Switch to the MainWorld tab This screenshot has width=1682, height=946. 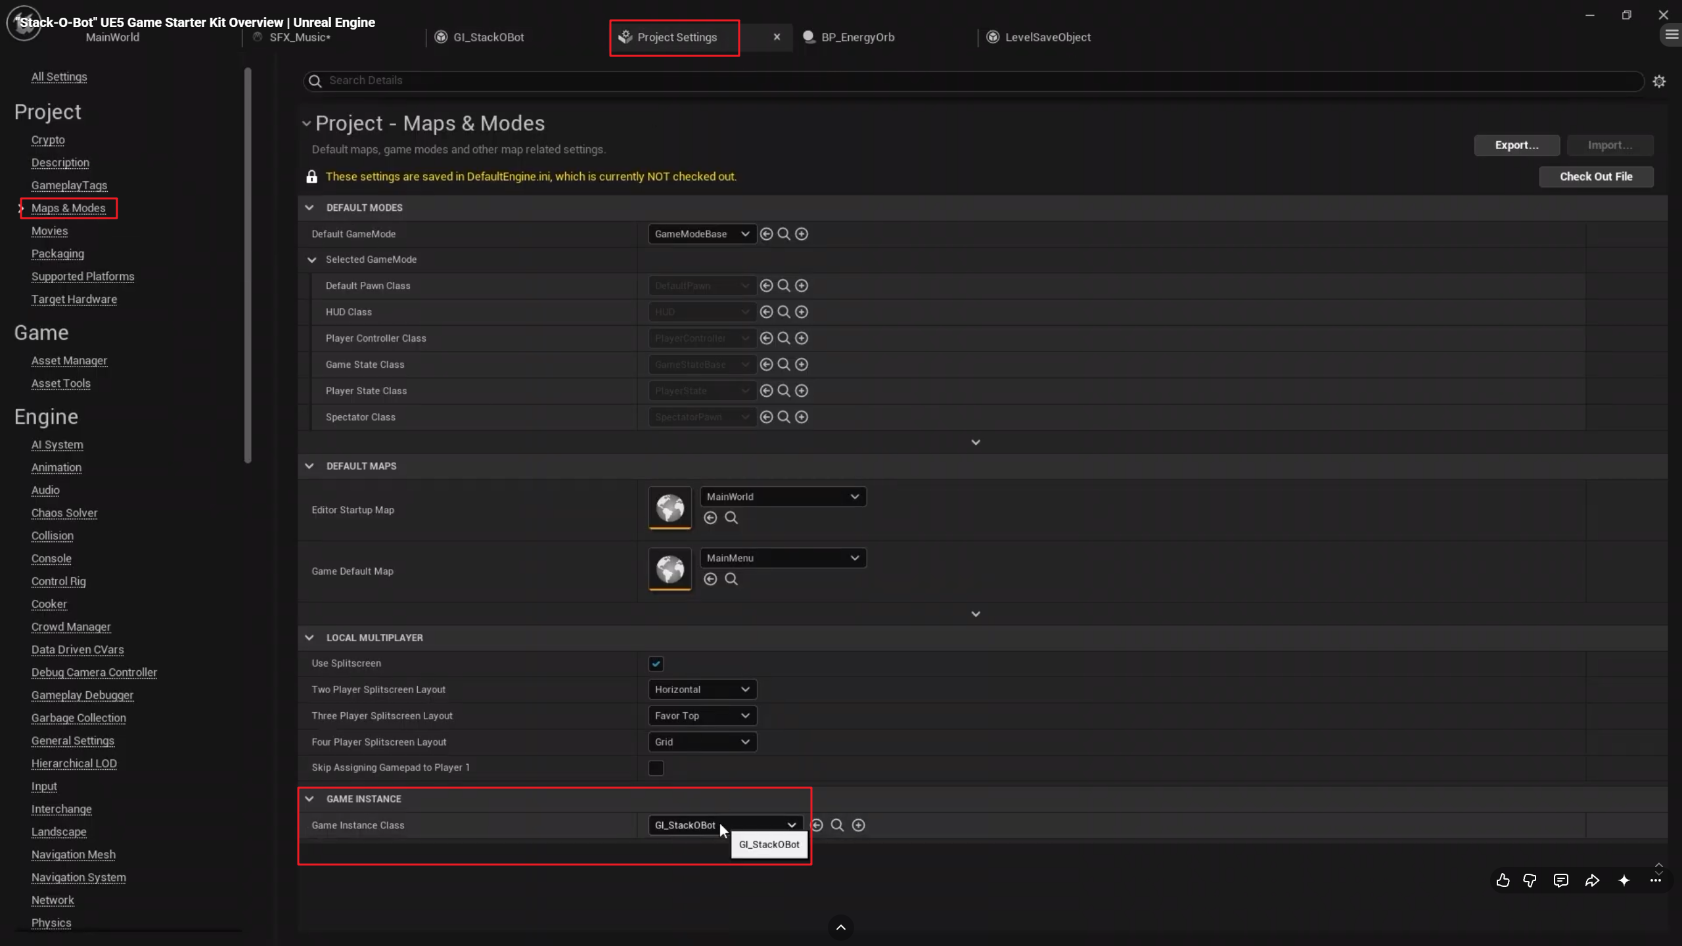click(x=112, y=37)
